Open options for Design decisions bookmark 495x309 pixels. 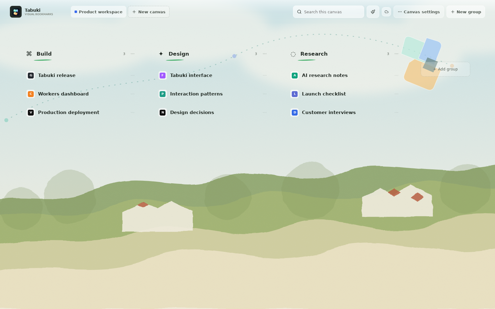pos(265,112)
